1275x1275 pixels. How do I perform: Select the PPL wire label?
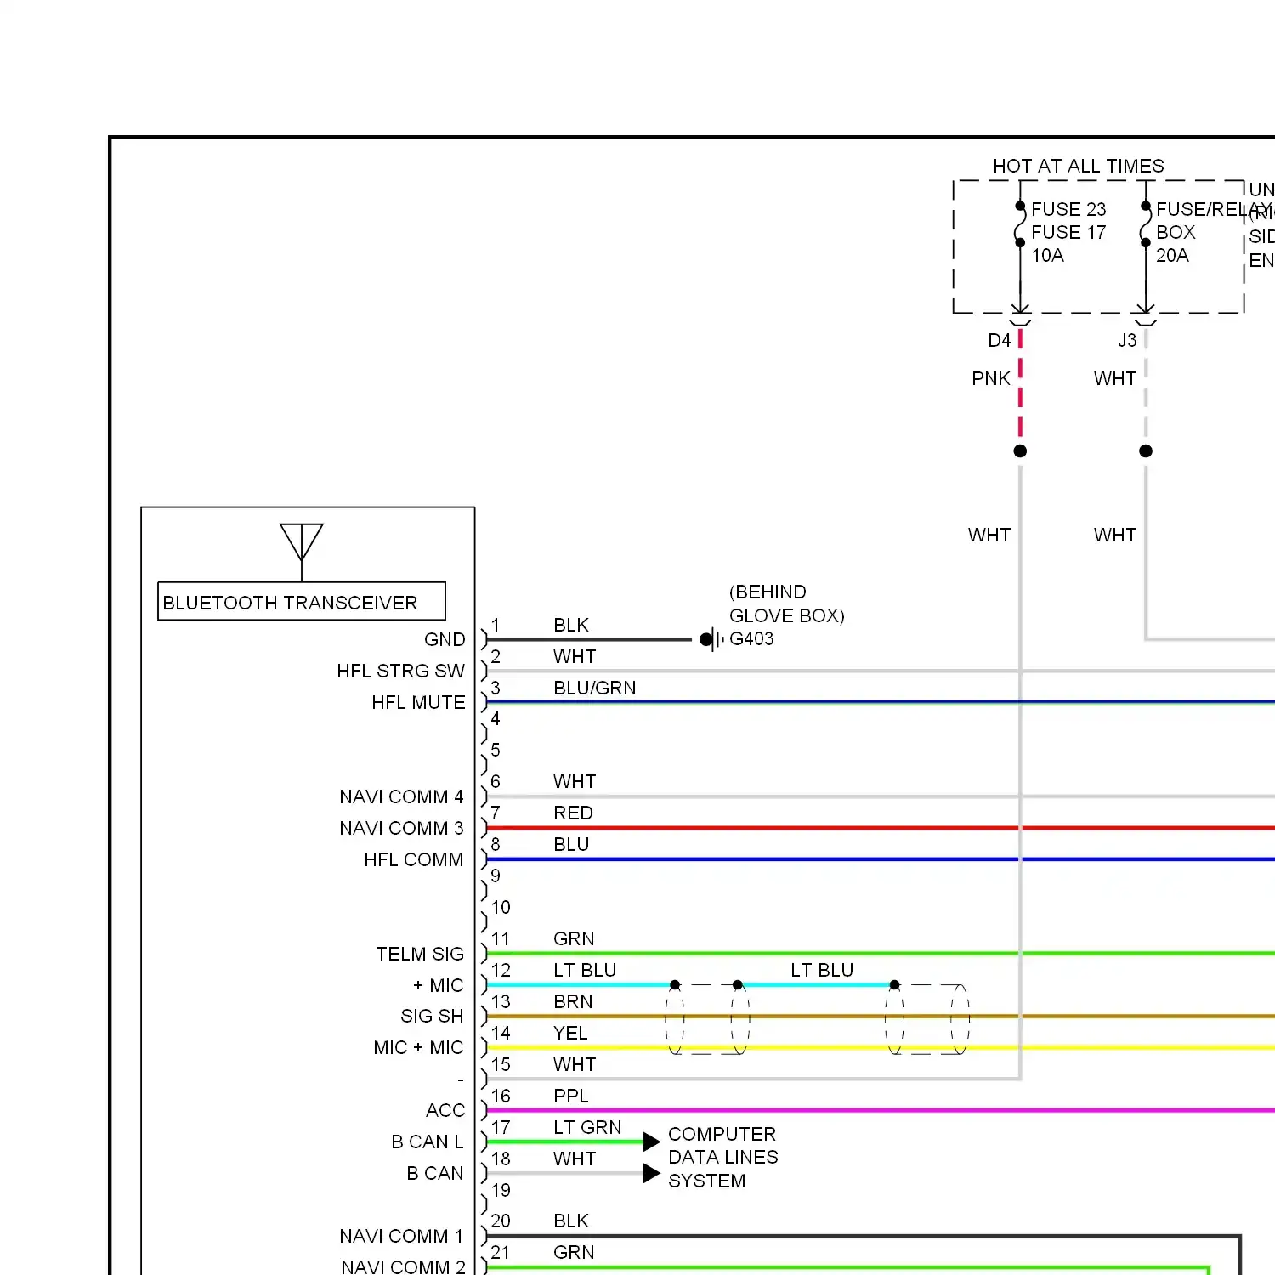571,1096
